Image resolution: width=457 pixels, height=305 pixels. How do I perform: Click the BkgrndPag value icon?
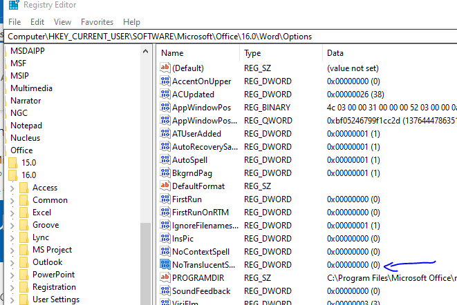pos(165,173)
